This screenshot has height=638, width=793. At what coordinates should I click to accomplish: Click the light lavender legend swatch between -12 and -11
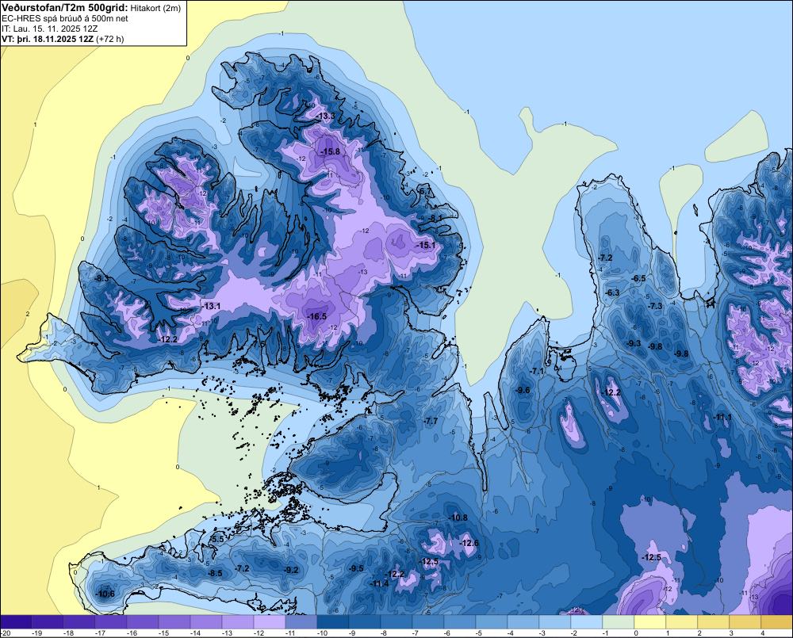270,622
